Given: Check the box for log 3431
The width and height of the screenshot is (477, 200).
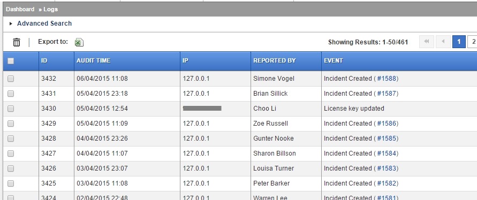Looking at the screenshot, I should coord(11,94).
